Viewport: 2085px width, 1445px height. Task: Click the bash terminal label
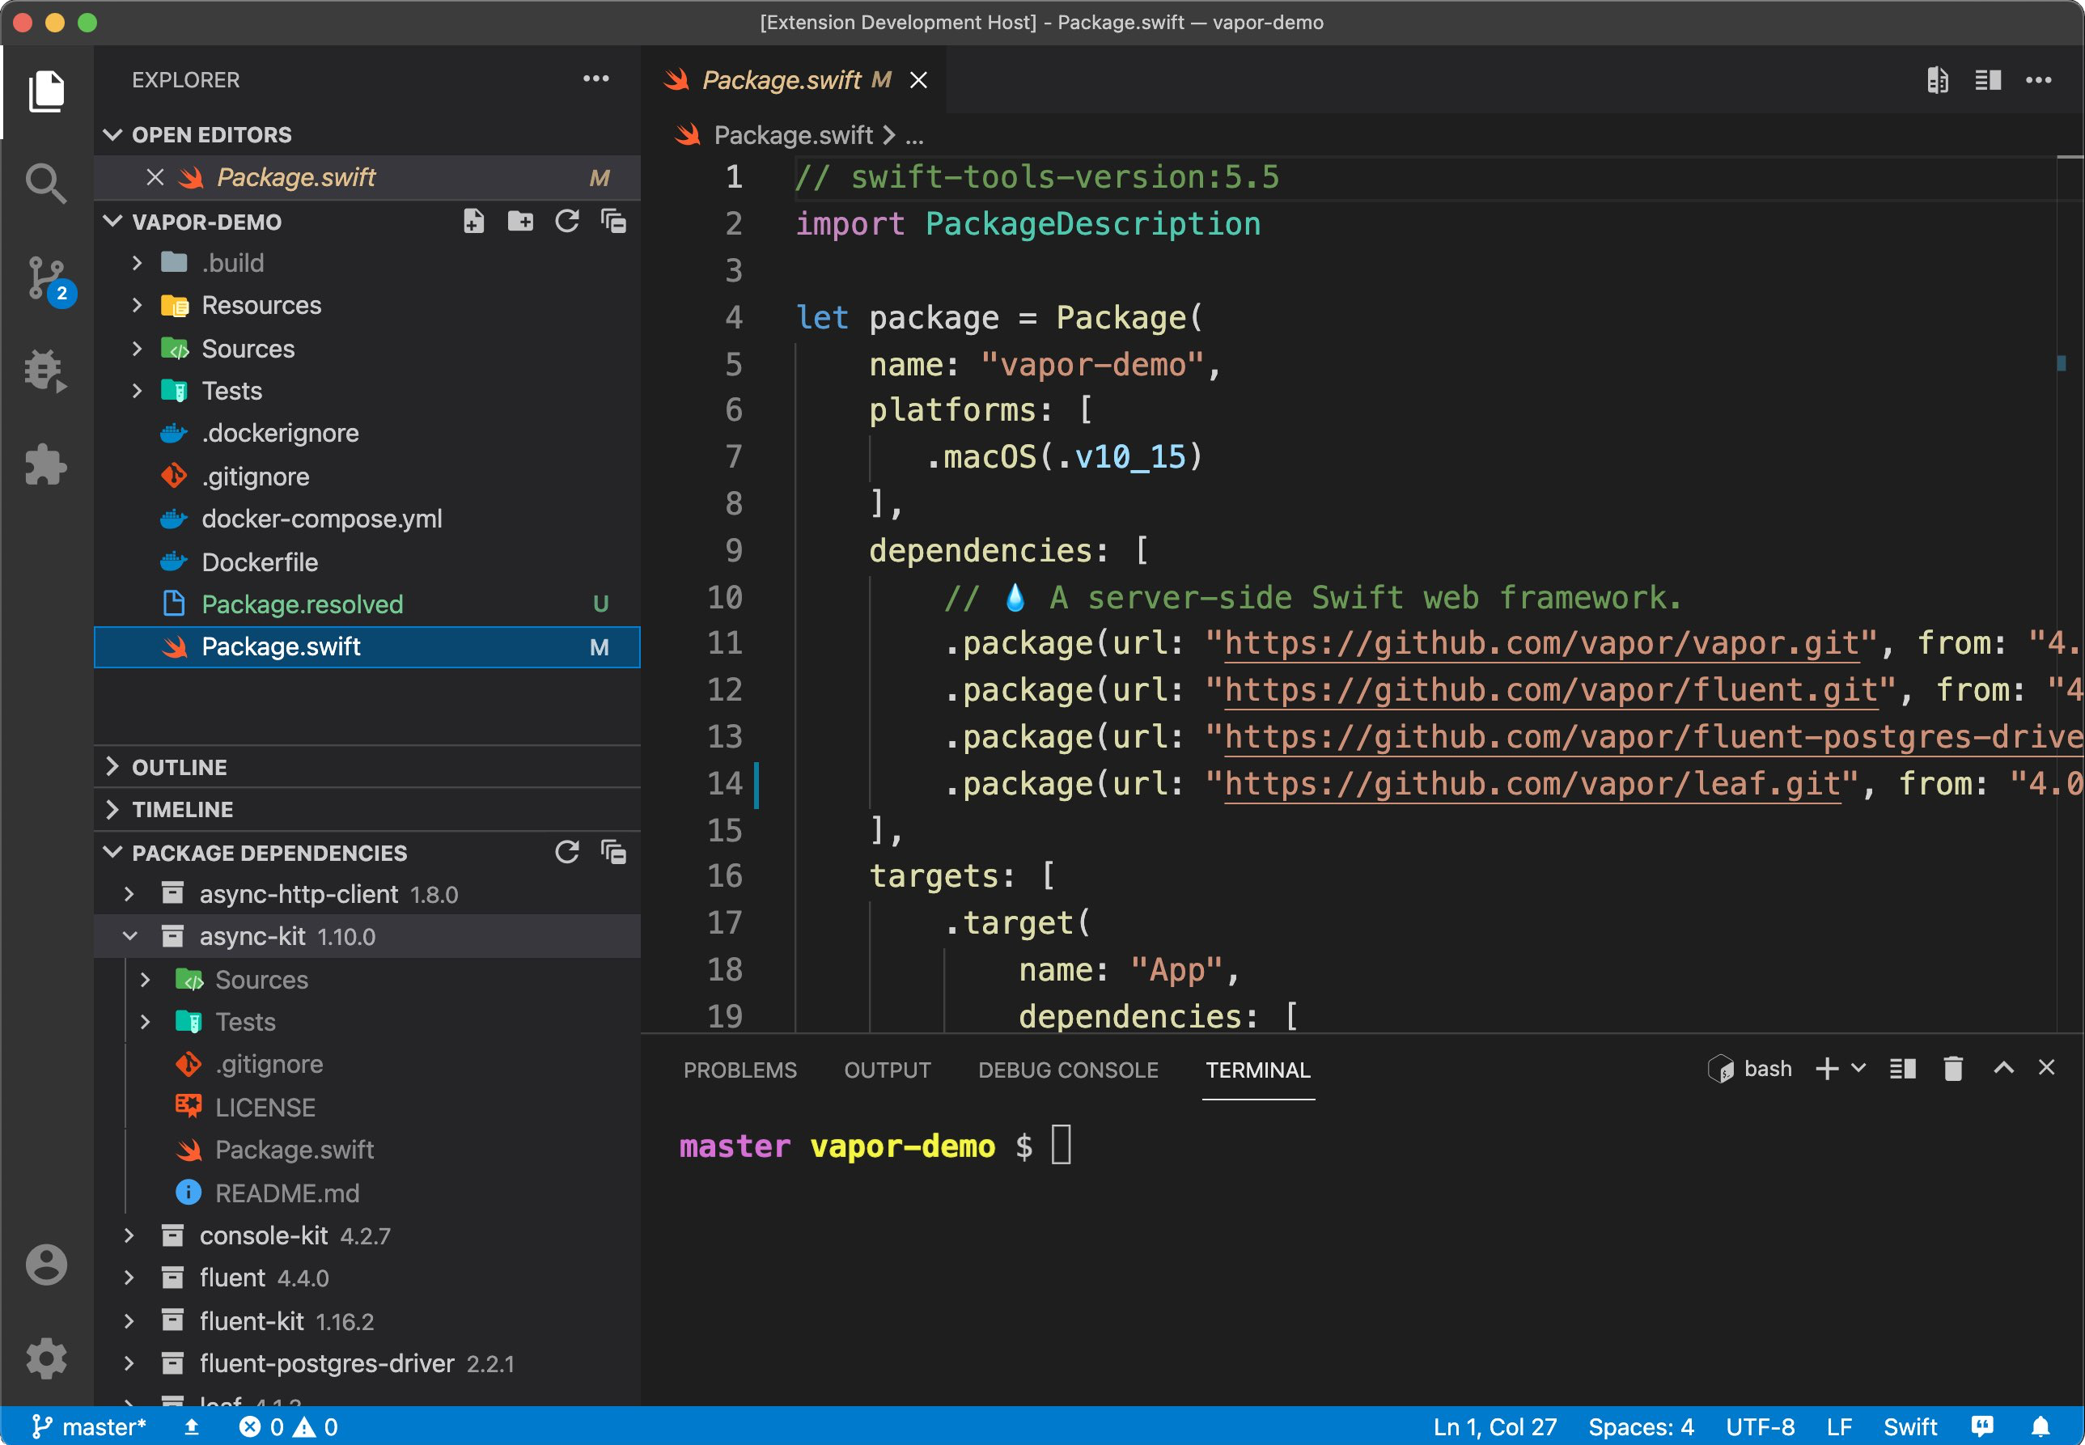coord(1750,1070)
